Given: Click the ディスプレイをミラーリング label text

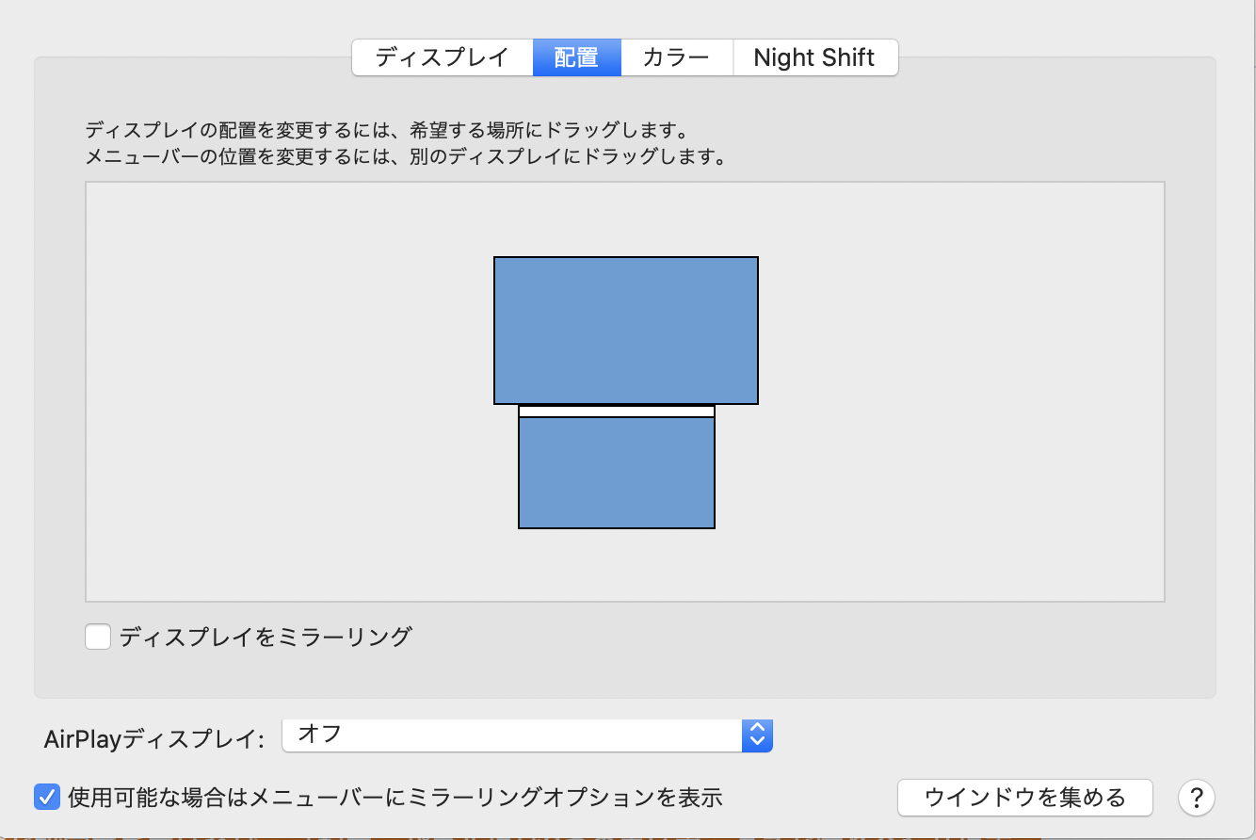Looking at the screenshot, I should pos(266,637).
